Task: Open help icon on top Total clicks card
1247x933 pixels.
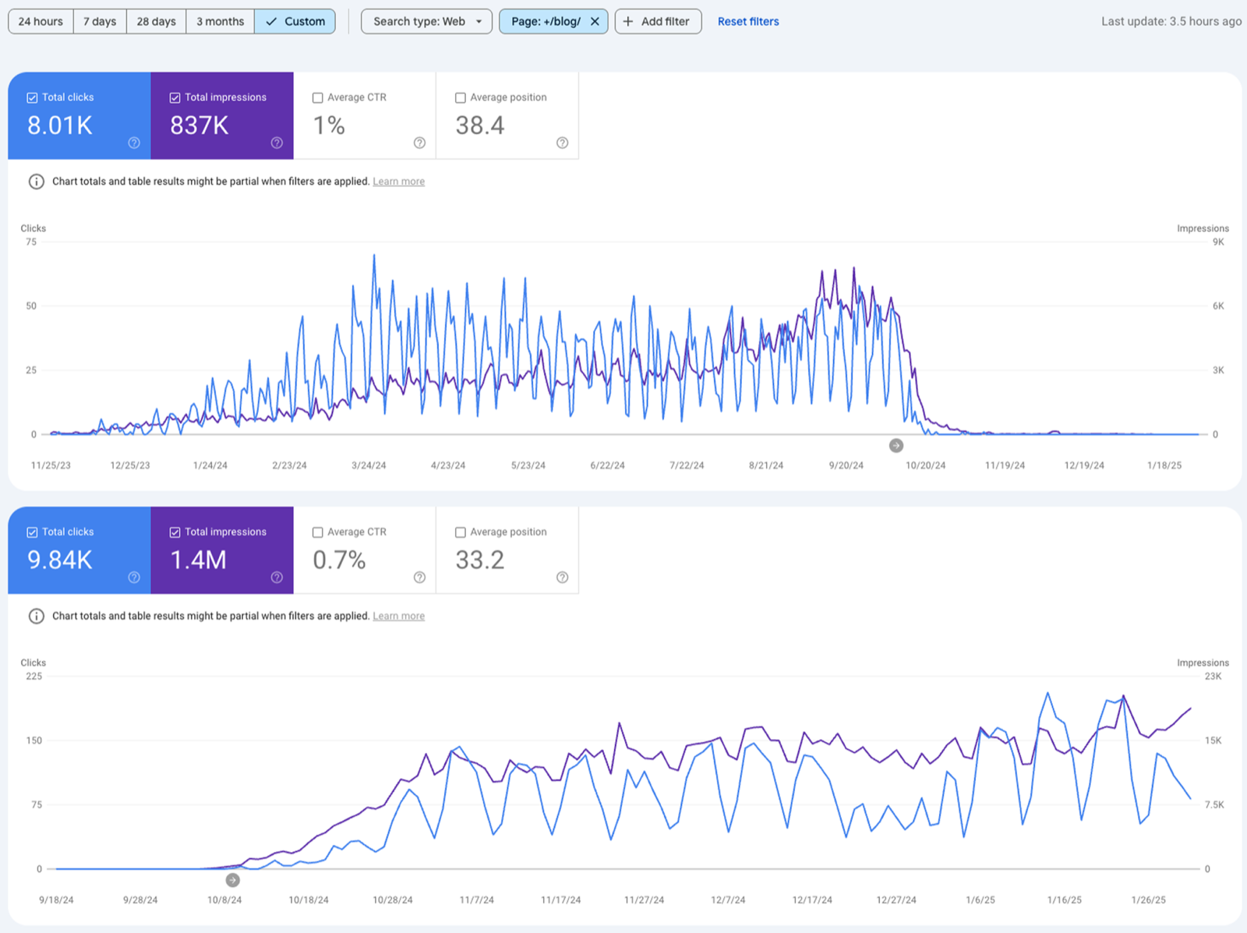Action: click(134, 143)
